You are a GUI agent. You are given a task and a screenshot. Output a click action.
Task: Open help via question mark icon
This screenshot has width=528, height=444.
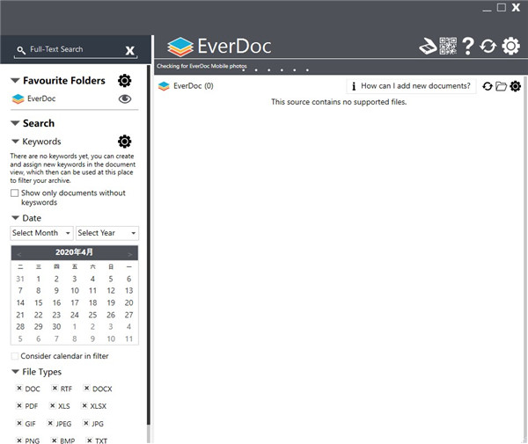pos(468,46)
